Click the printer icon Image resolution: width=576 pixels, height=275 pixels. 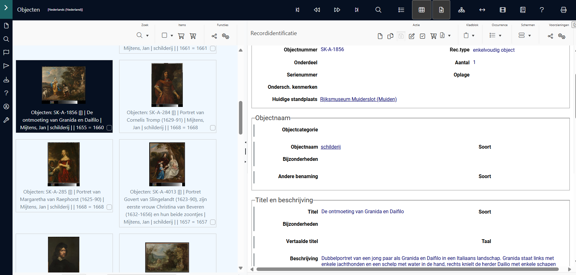point(563,10)
